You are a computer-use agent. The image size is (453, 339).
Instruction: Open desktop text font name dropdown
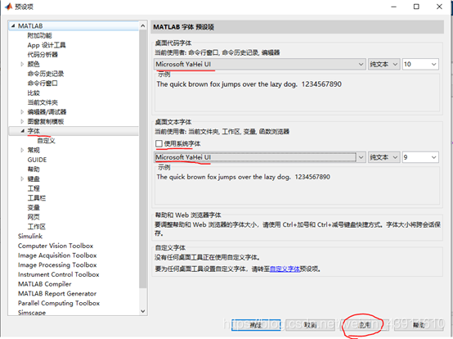click(260, 157)
